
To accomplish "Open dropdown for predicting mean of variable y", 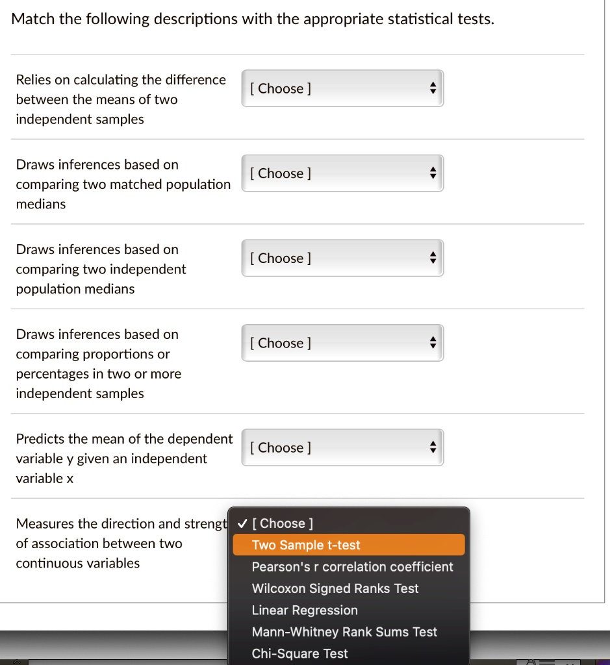I will click(342, 448).
